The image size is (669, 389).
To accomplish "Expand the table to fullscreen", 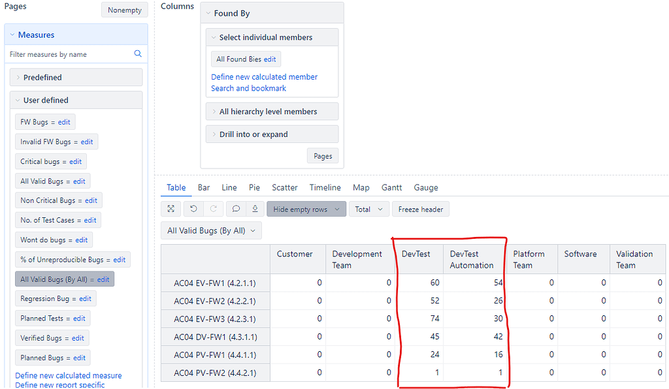I will [x=171, y=209].
